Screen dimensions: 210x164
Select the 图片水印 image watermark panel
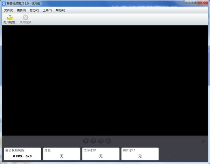[140, 154]
